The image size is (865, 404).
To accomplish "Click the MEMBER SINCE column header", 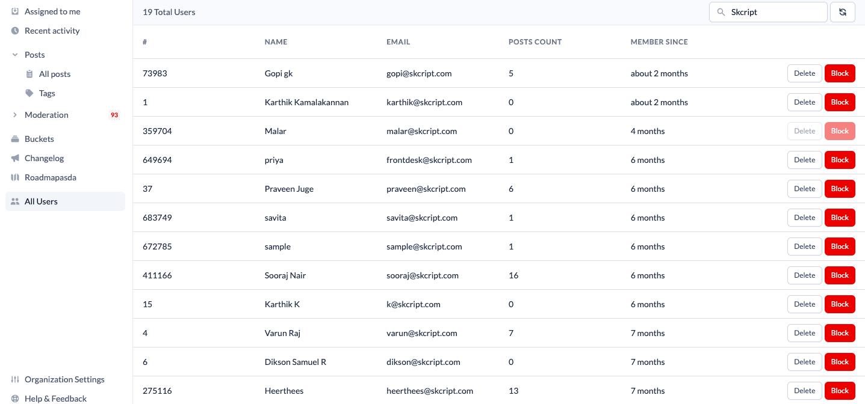I will point(659,42).
